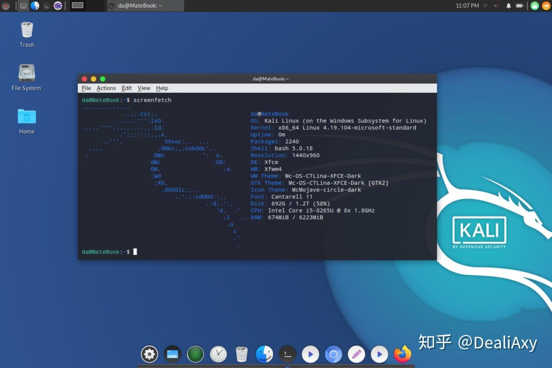Image resolution: width=552 pixels, height=368 pixels.
Task: Launch the Finder-style file manager from the top panel
Action: [x=35, y=6]
